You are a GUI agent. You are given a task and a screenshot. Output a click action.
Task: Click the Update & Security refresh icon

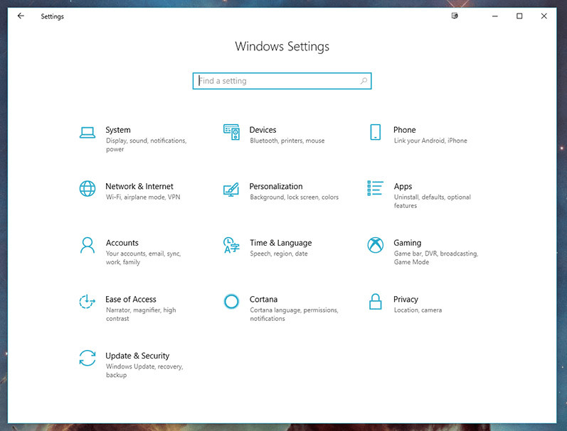88,358
